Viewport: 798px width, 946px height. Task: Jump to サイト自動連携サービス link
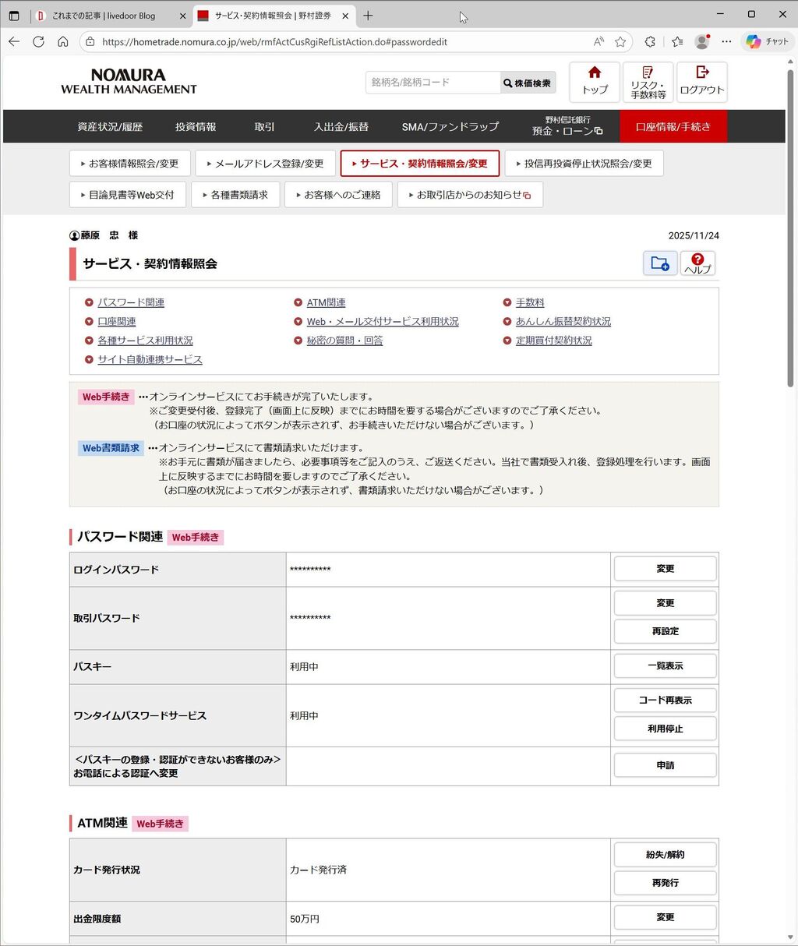[150, 359]
